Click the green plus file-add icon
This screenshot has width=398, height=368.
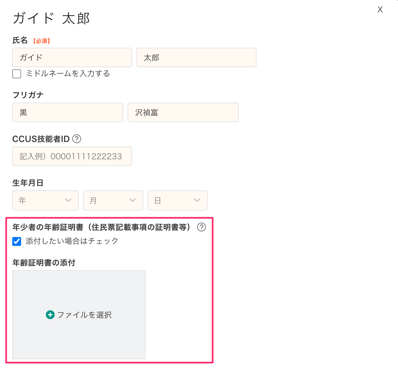click(50, 315)
